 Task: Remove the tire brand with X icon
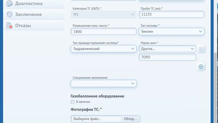[x=201, y=49]
